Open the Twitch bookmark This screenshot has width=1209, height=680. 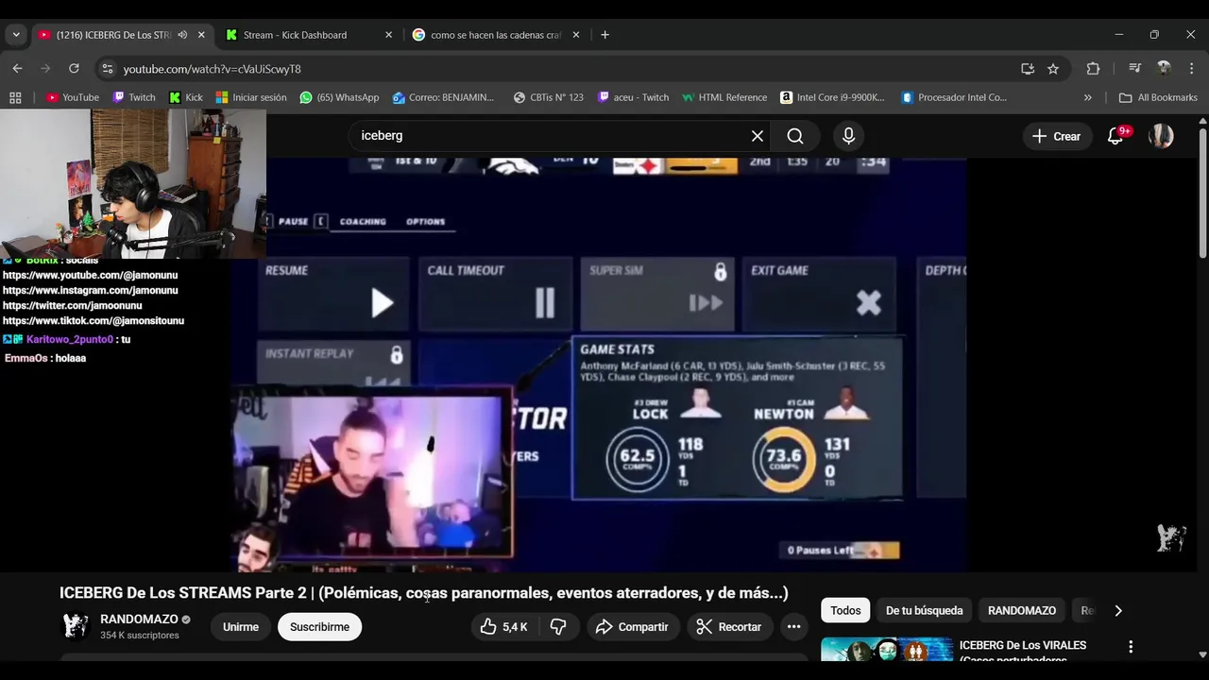click(133, 97)
